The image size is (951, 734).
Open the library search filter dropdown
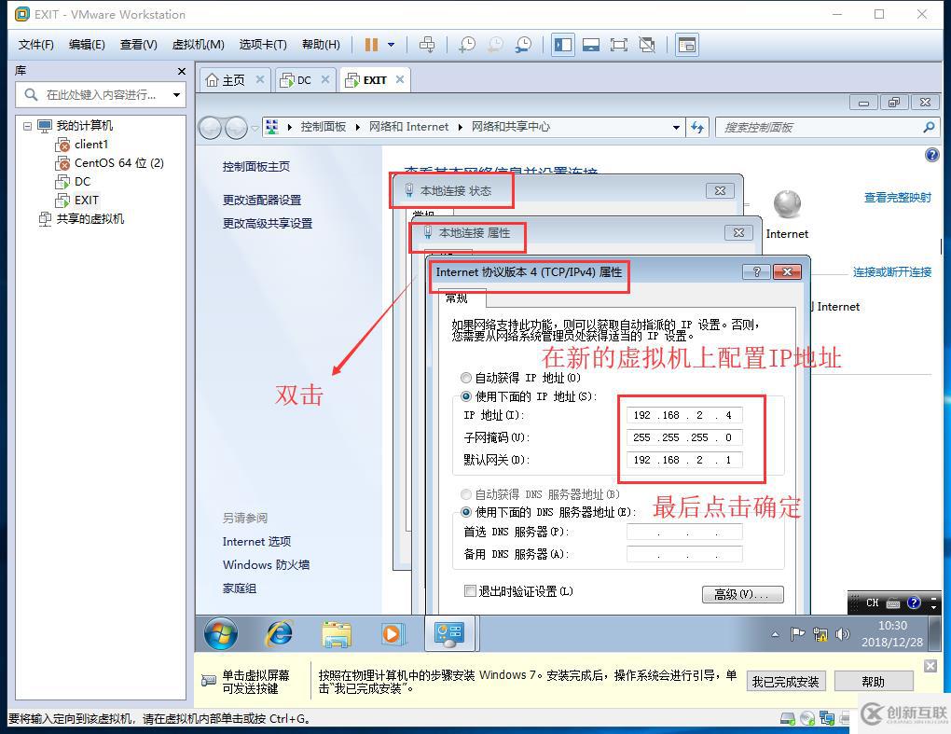coord(176,94)
